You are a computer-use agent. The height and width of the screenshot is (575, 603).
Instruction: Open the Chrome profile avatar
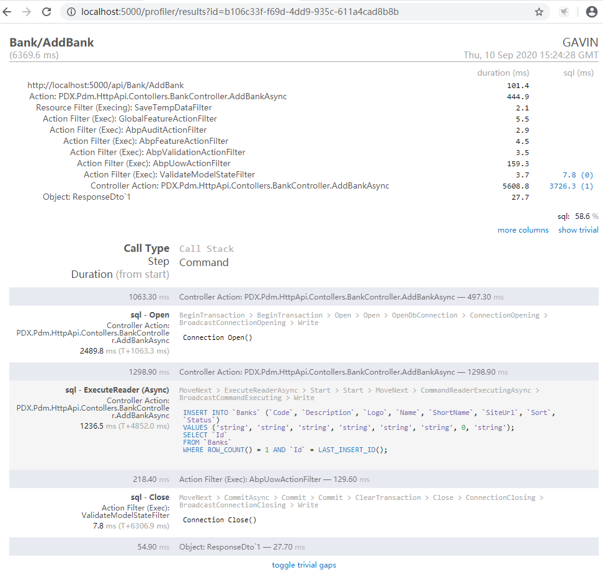point(591,11)
